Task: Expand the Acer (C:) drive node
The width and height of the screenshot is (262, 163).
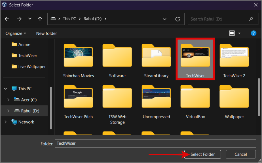Action: (8, 100)
